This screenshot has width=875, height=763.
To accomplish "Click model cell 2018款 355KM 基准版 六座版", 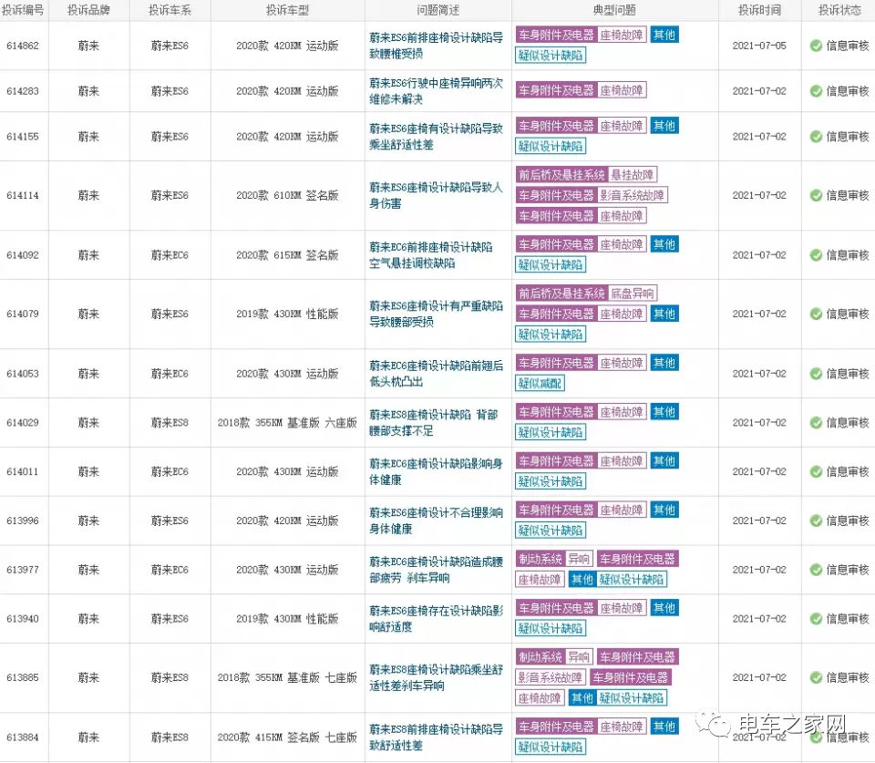I will coord(287,423).
